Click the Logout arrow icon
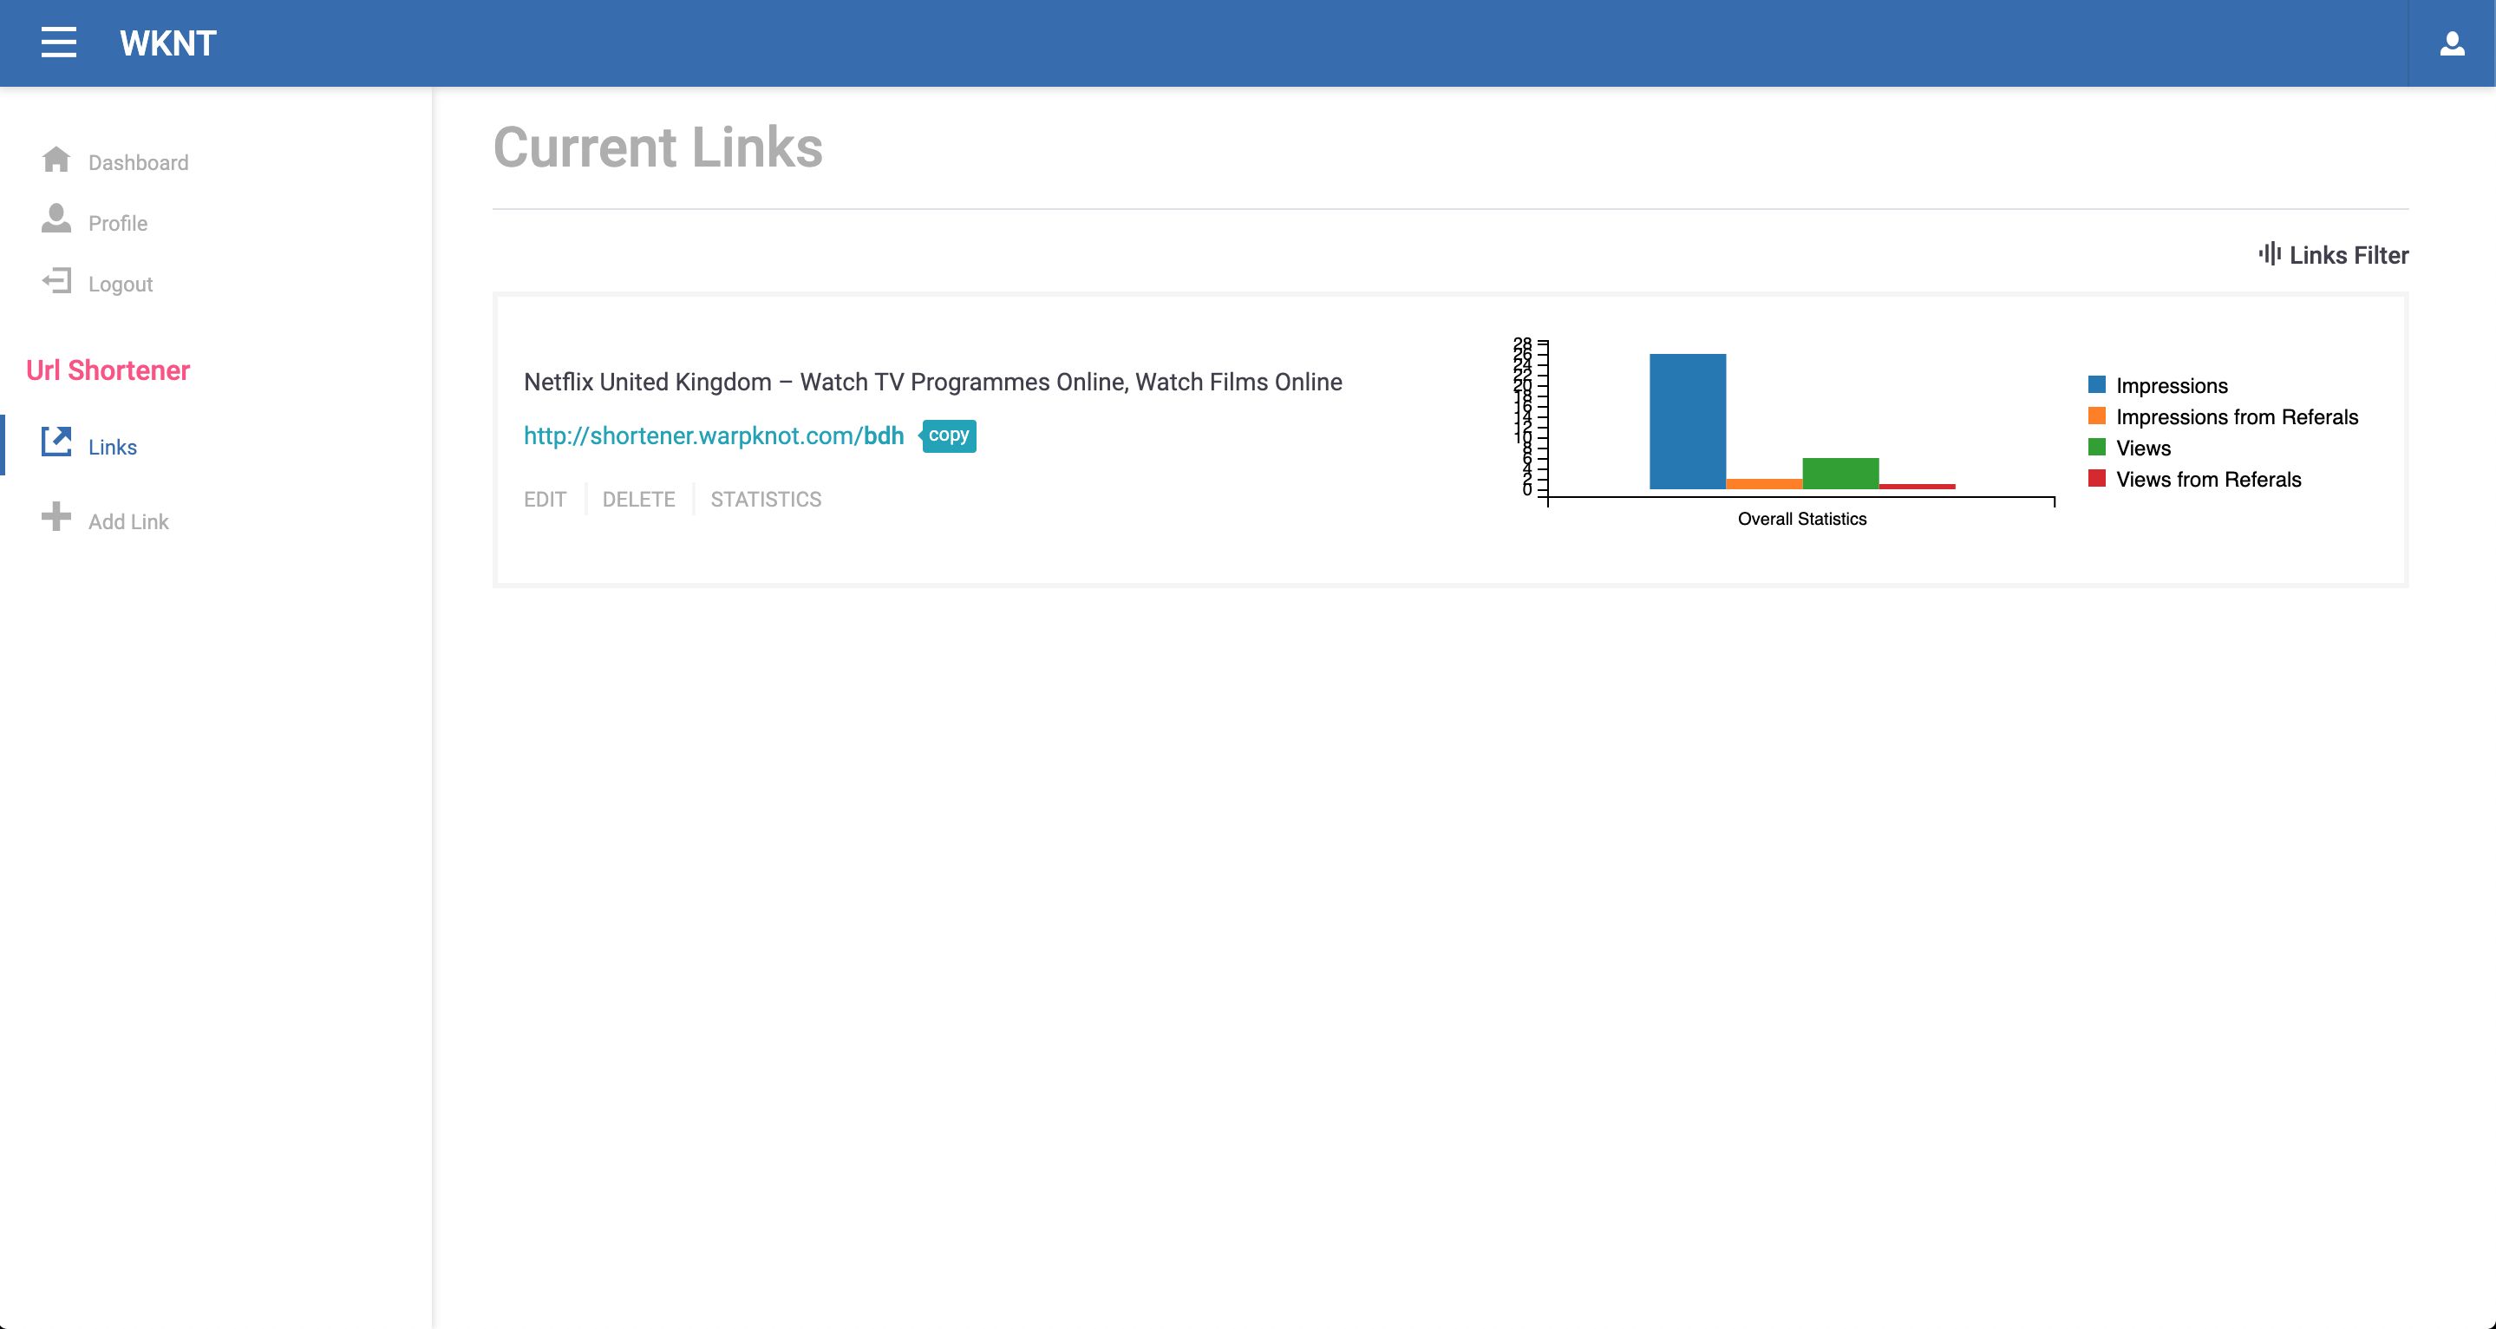2496x1329 pixels. click(x=56, y=282)
